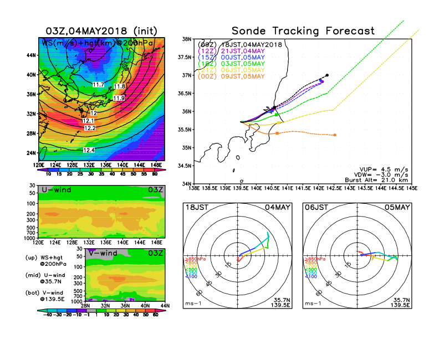This screenshot has height=339, width=439.
Task: Click the "03Z,04MAY2018 (init)" heading
Action: [x=101, y=31]
